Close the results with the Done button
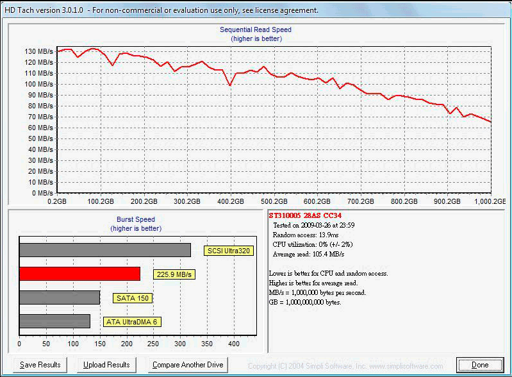Image resolution: width=512 pixels, height=377 pixels. (x=479, y=365)
